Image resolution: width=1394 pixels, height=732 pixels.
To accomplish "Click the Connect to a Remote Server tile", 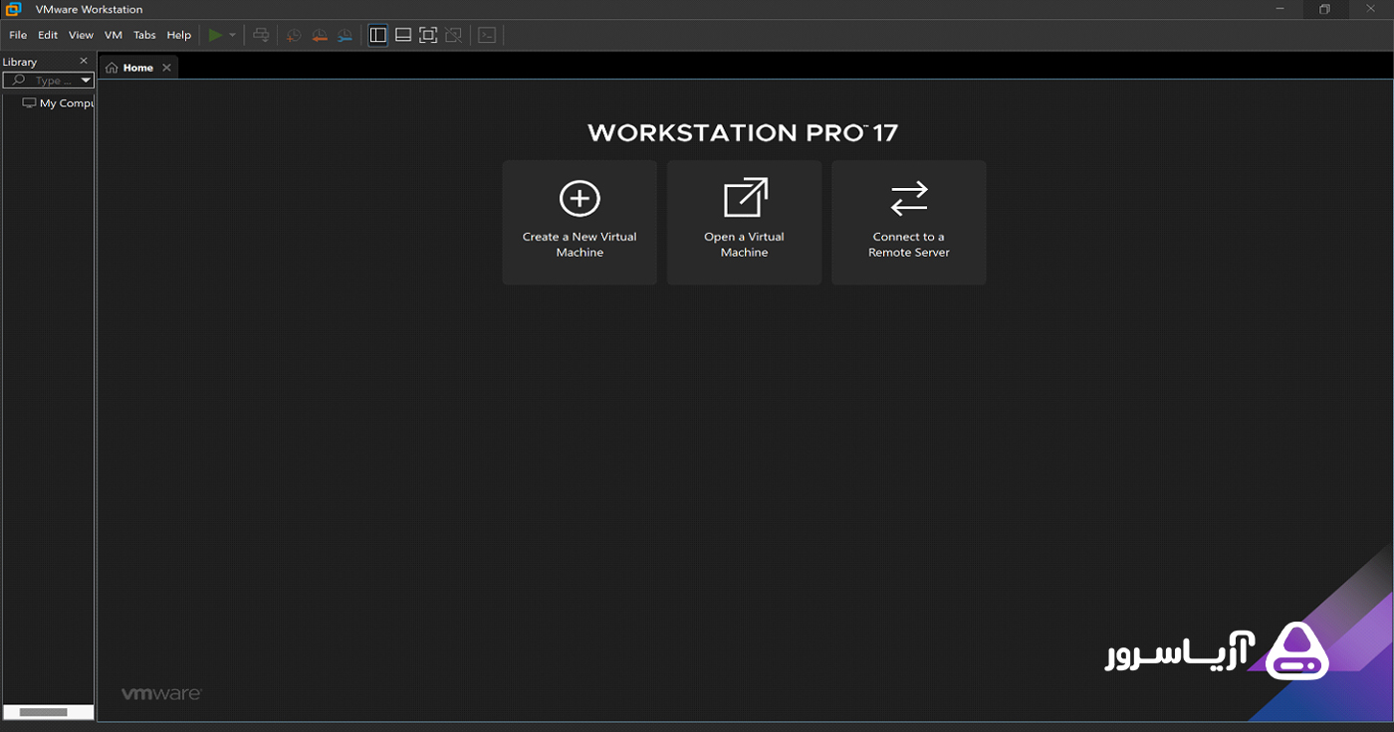I will (908, 223).
